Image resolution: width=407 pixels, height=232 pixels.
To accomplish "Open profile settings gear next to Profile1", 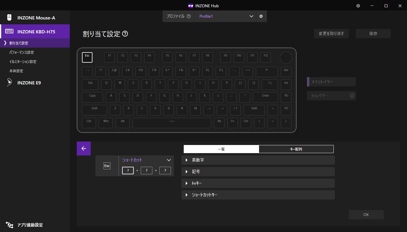I will pyautogui.click(x=261, y=16).
